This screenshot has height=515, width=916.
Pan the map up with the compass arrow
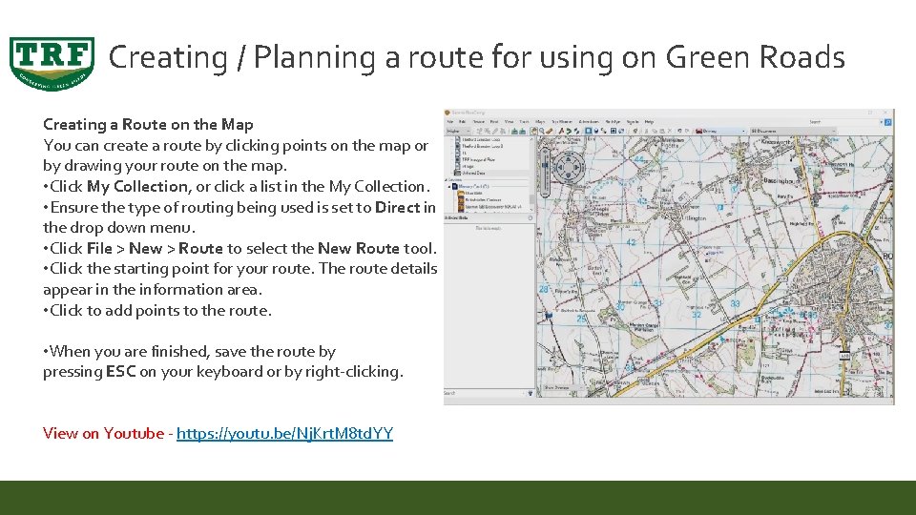[x=569, y=159]
